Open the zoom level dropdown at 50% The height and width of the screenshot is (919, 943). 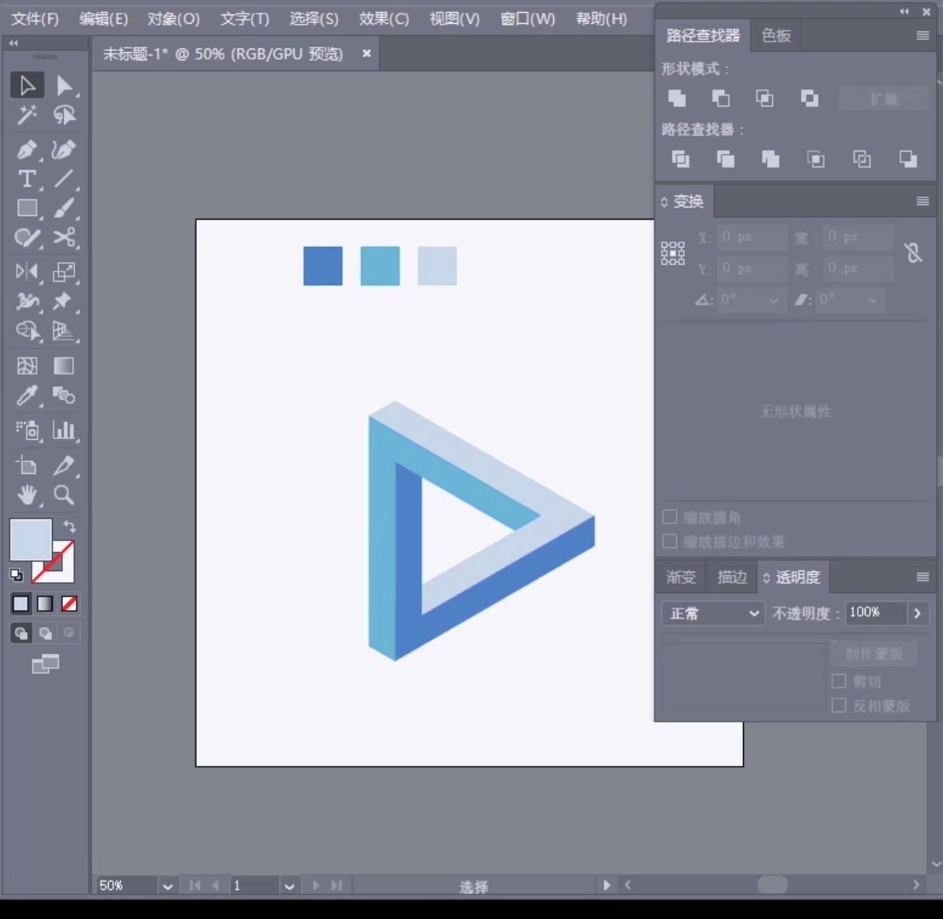point(168,886)
